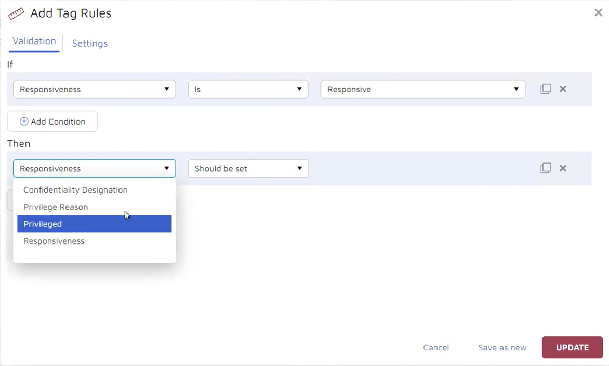Click the UPDATE button
The height and width of the screenshot is (366, 609).
572,347
